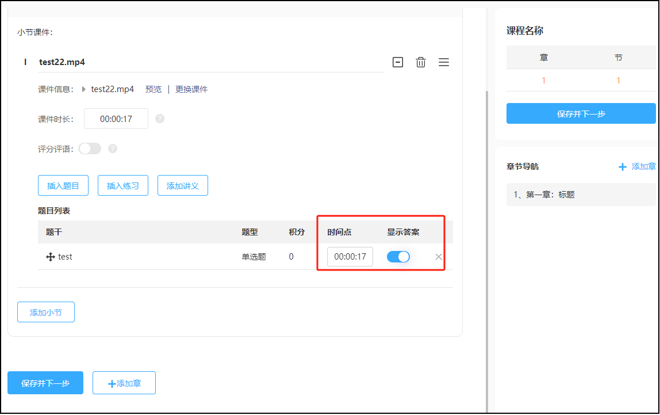Click the vertical scrollbar of main panel
The width and height of the screenshot is (660, 415).
tap(487, 252)
